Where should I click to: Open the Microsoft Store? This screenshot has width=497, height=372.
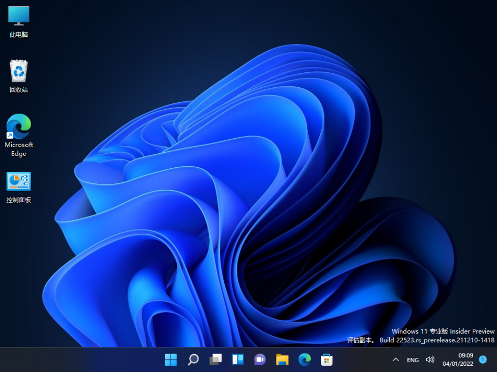tap(326, 359)
